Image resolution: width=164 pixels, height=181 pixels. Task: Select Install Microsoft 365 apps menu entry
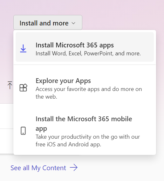(85, 47)
